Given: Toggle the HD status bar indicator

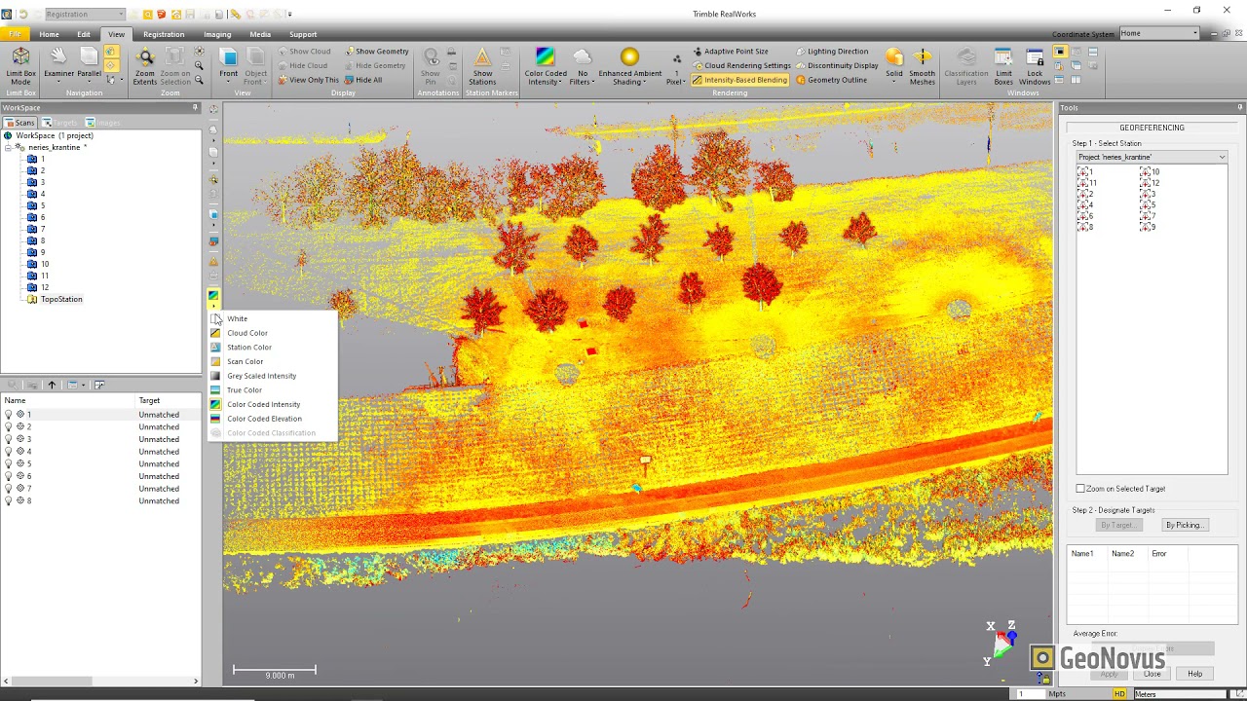Looking at the screenshot, I should pyautogui.click(x=1119, y=694).
